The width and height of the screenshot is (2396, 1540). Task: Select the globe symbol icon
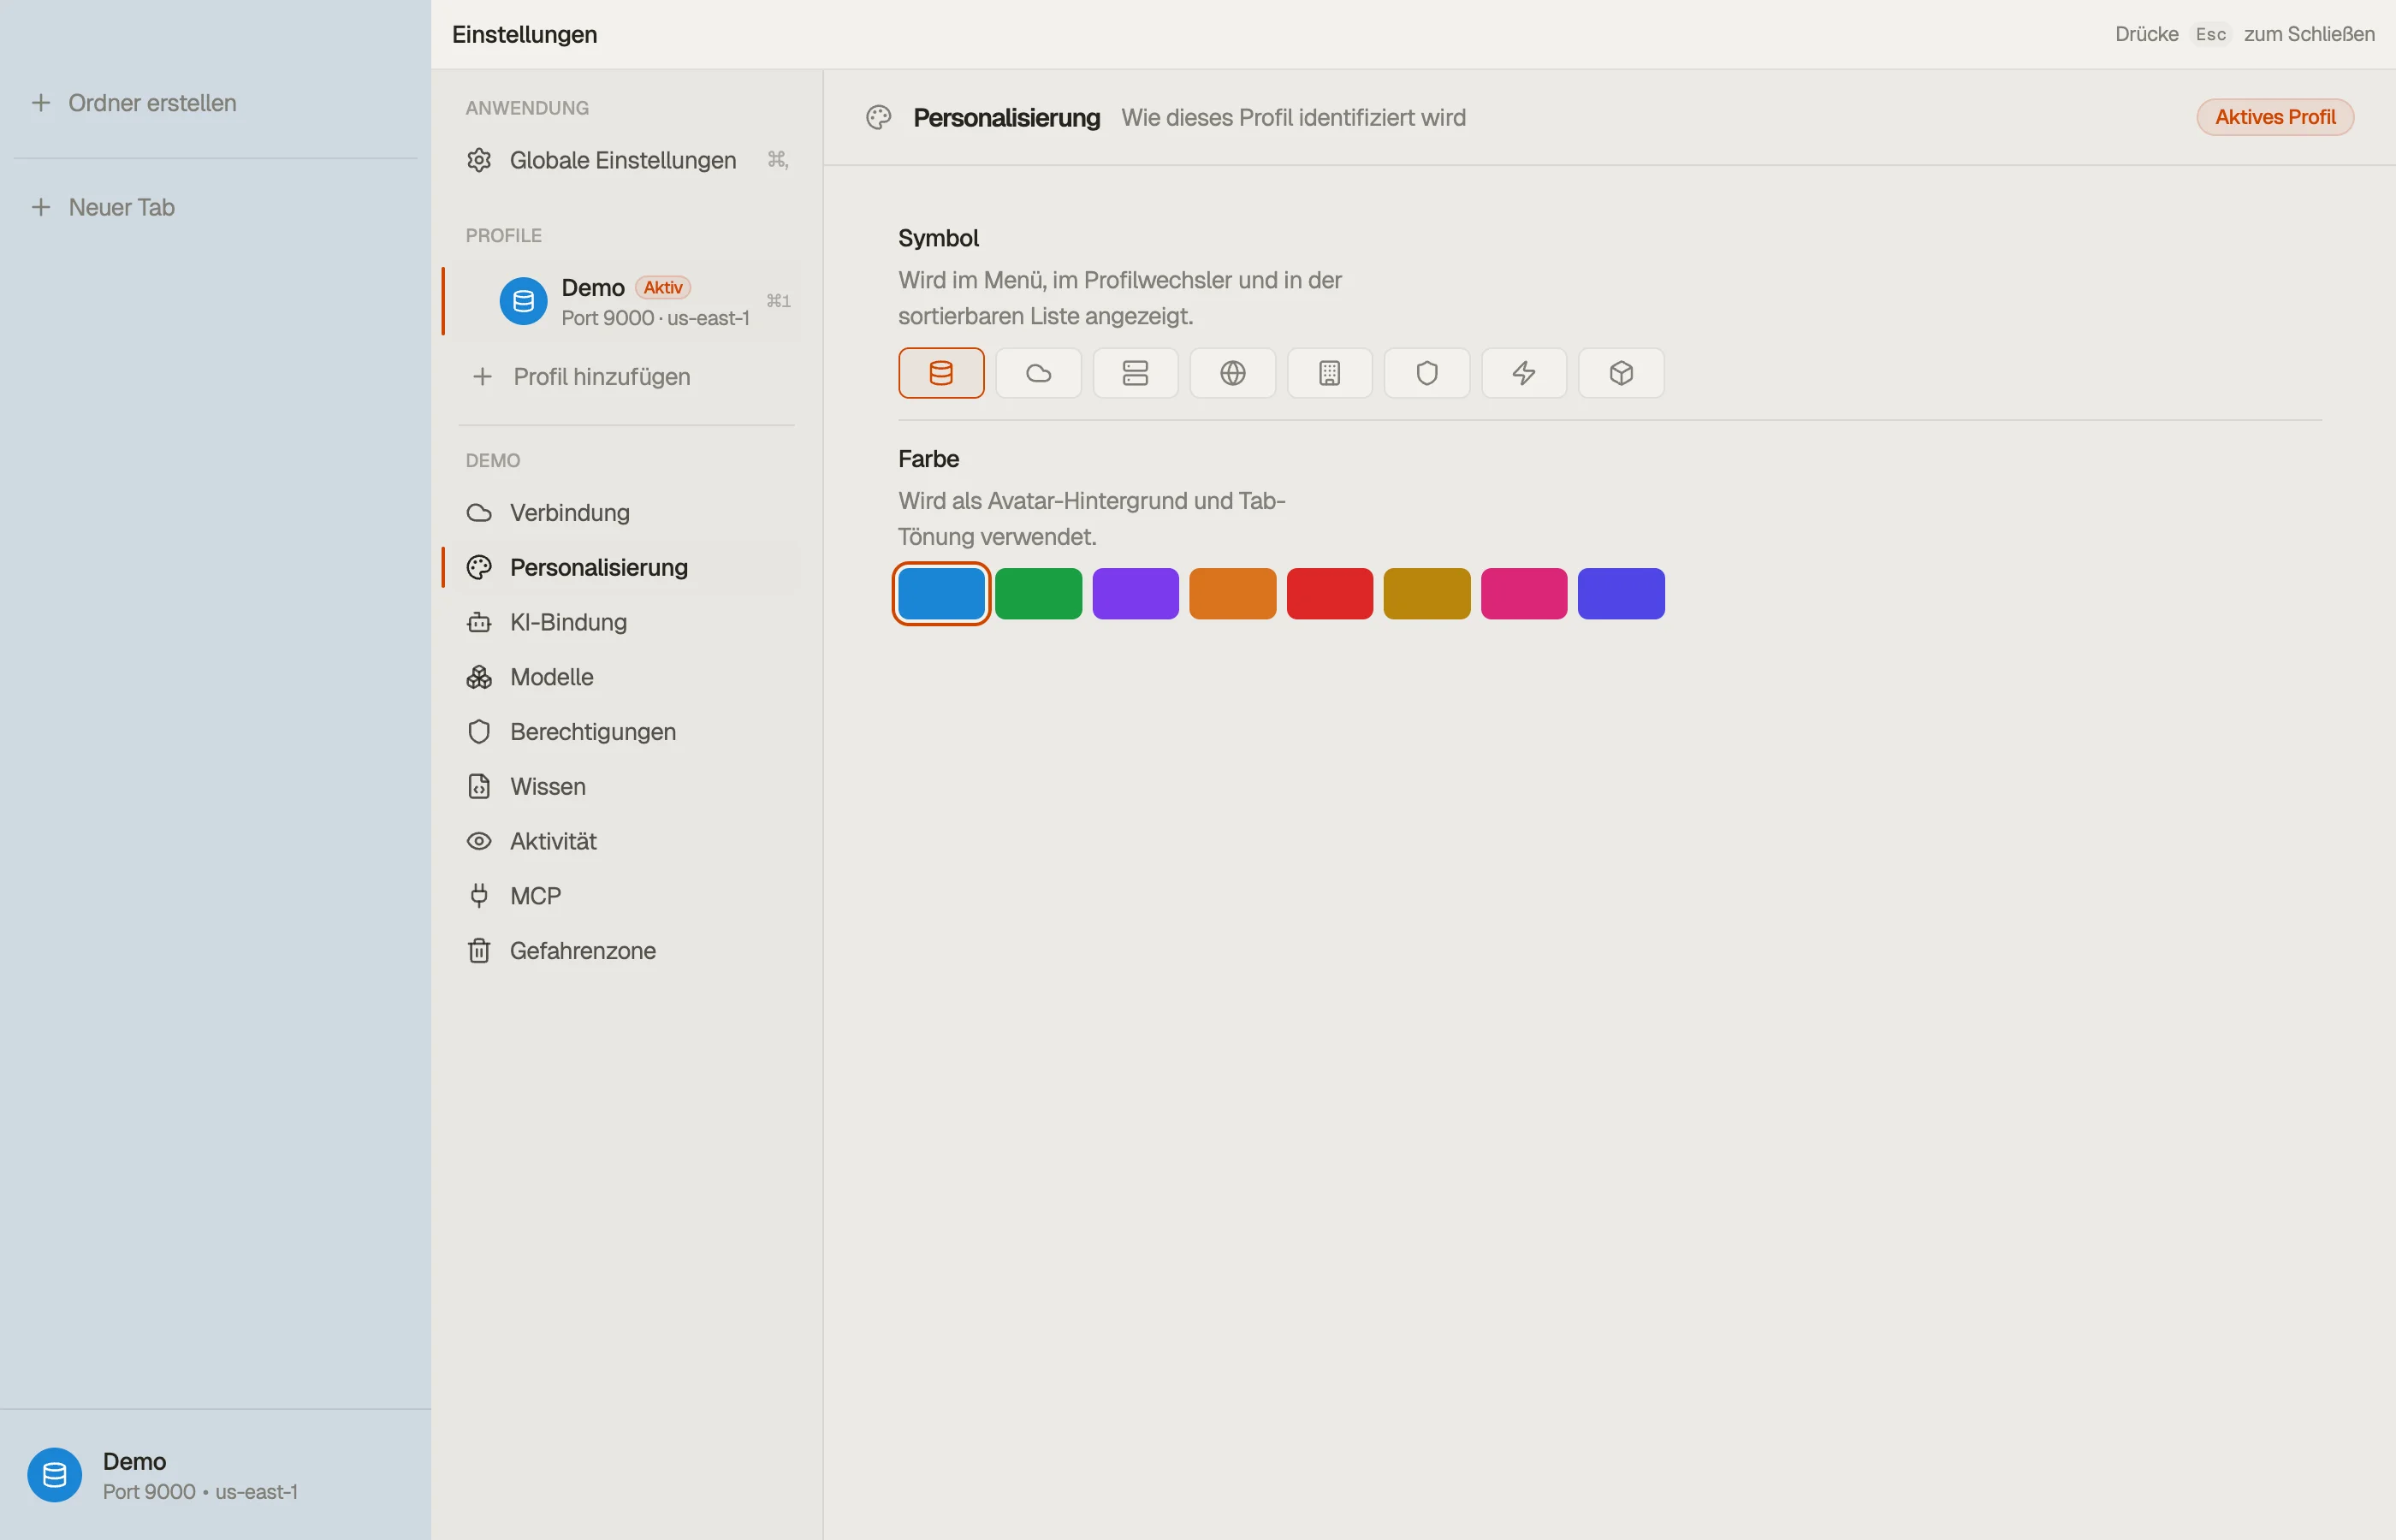coord(1232,373)
